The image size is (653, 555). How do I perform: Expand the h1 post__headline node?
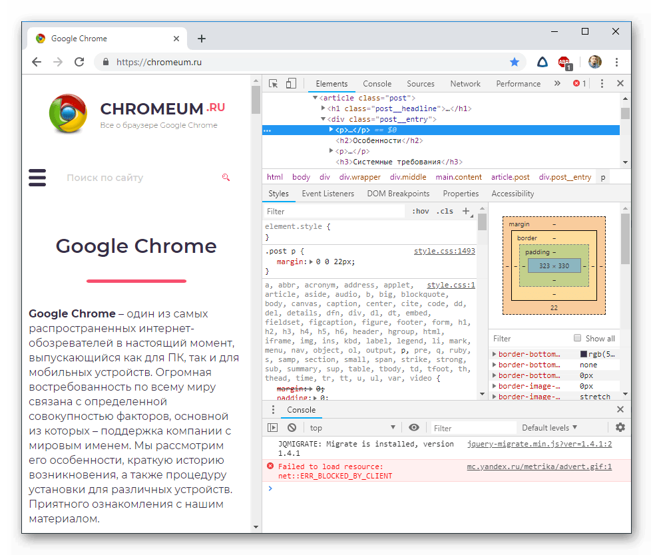pos(323,108)
